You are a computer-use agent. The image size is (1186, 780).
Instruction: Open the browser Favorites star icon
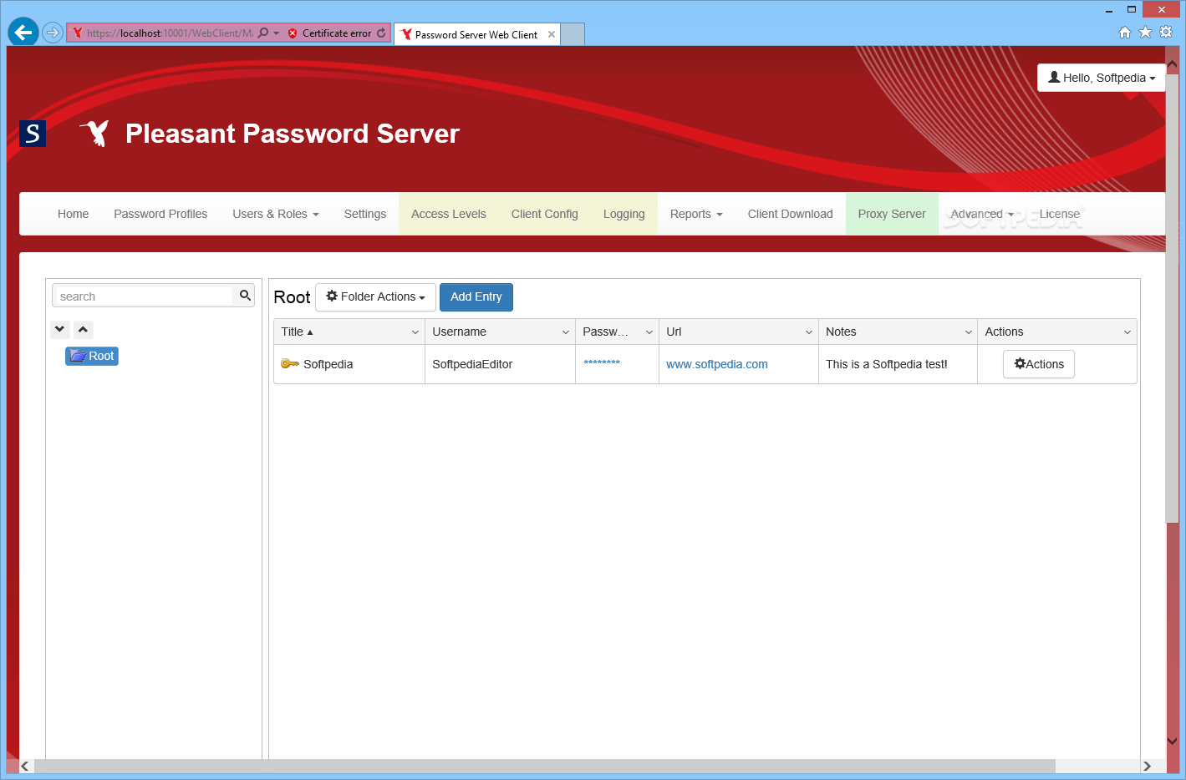point(1145,33)
